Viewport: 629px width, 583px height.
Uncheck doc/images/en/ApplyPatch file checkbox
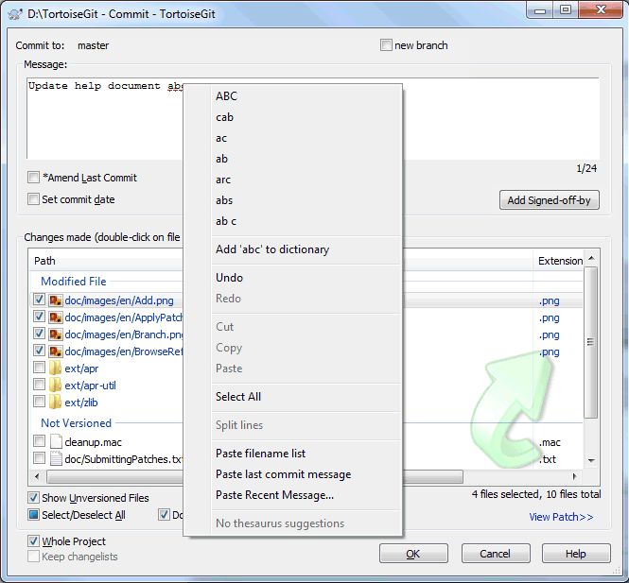coord(39,317)
